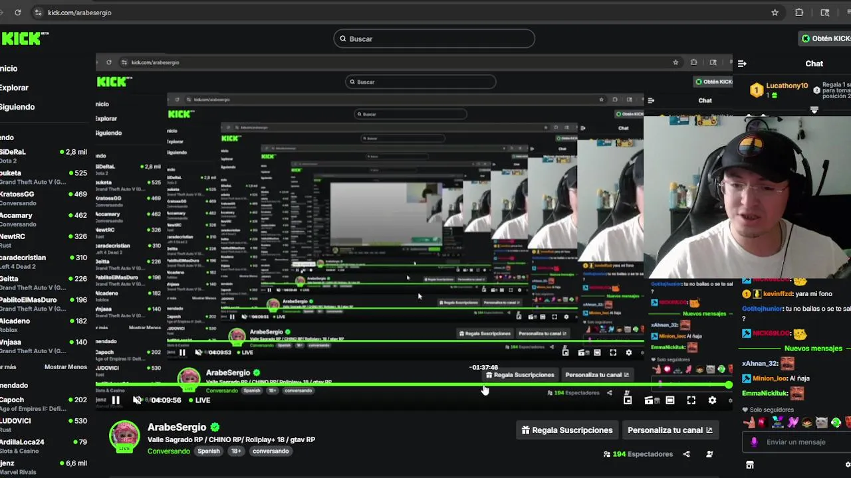Click Mostrar Menos in the main sidebar

pyautogui.click(x=65, y=367)
